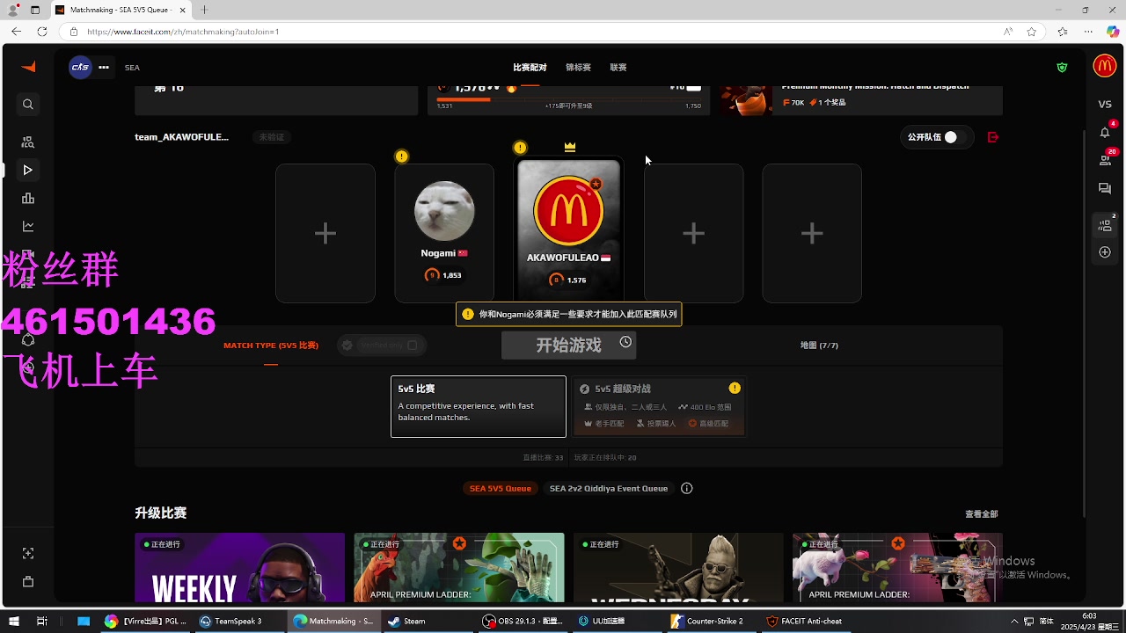The height and width of the screenshot is (633, 1126).
Task: Click the warning icon above AKAWOFULEAO's card
Action: [520, 148]
